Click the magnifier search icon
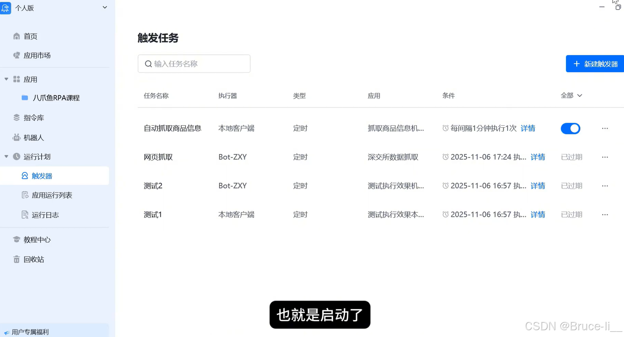The width and height of the screenshot is (624, 337). (148, 64)
